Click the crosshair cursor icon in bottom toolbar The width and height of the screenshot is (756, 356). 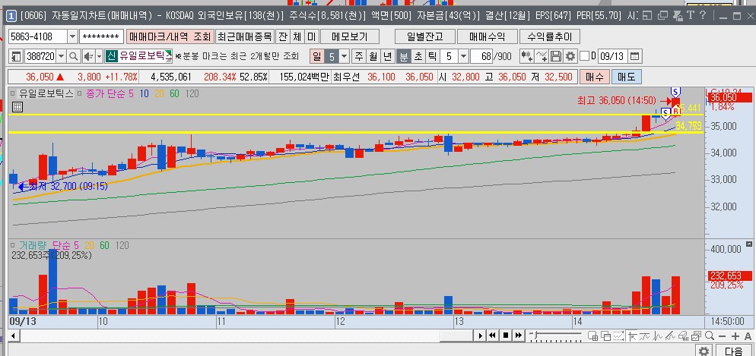click(633, 336)
